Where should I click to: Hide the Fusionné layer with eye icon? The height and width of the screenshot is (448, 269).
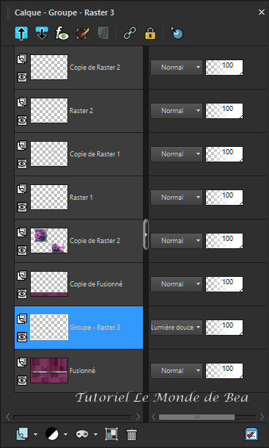(22, 380)
